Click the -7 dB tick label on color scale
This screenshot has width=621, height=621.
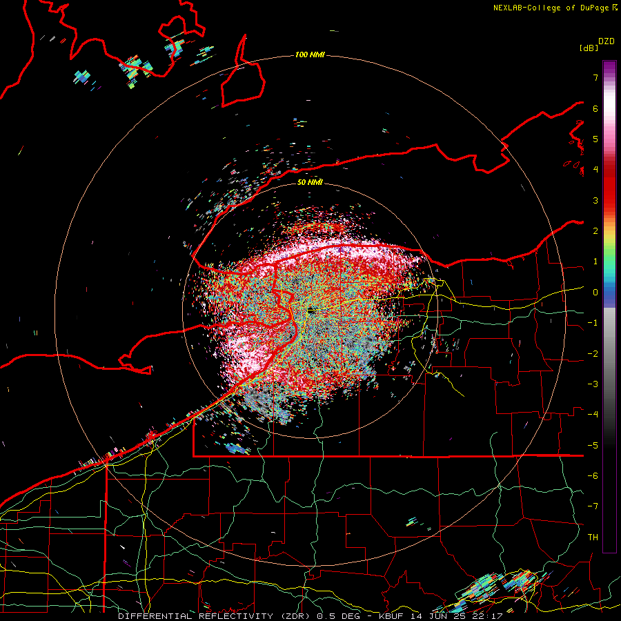click(593, 506)
